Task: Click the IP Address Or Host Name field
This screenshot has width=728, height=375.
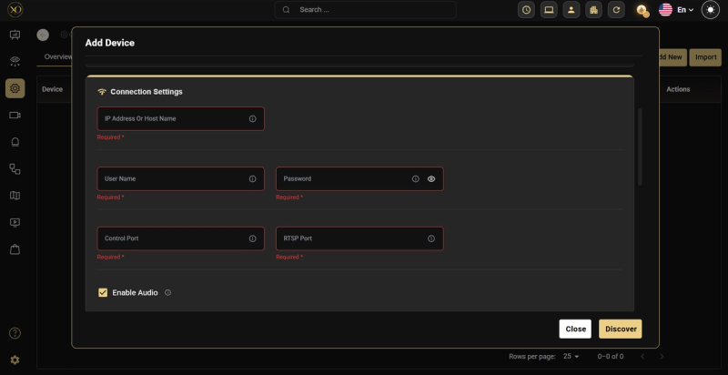Action: 180,119
